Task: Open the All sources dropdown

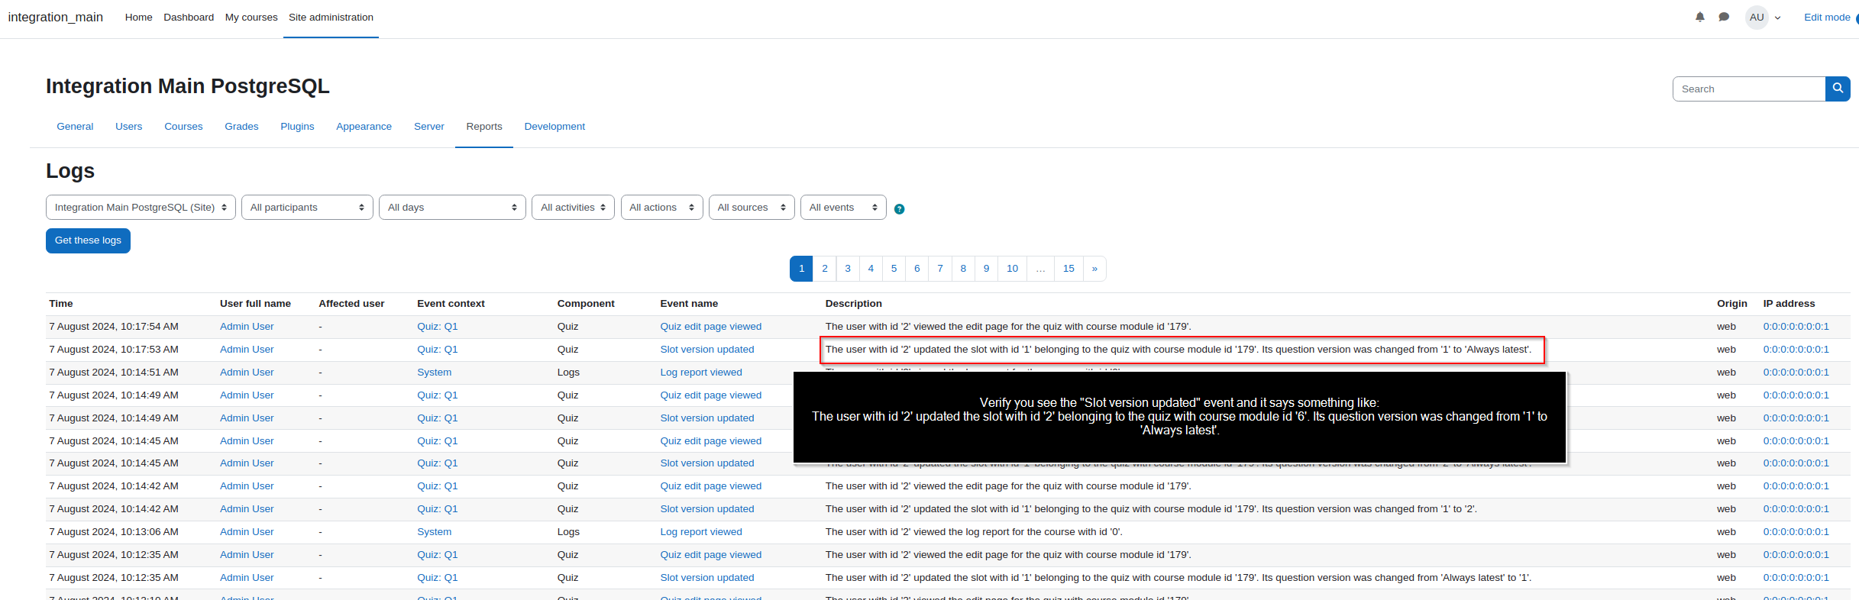Action: pyautogui.click(x=752, y=208)
